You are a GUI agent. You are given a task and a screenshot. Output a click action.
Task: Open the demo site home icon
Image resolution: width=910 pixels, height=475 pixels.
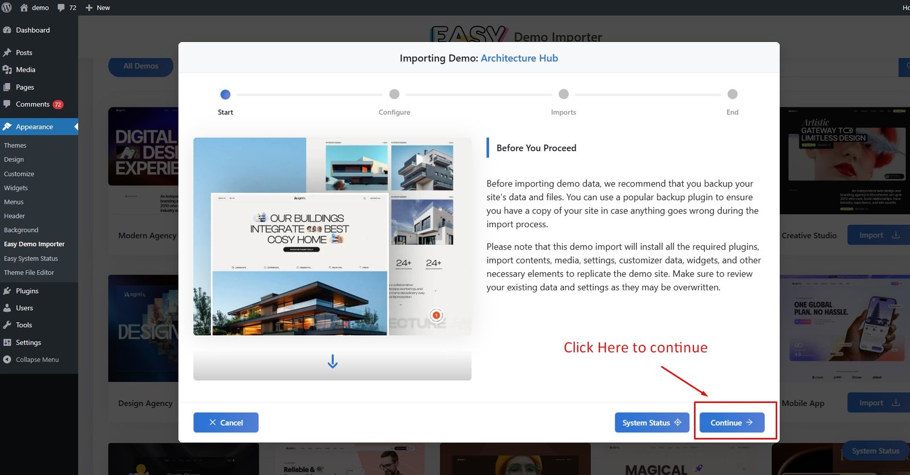tap(24, 7)
